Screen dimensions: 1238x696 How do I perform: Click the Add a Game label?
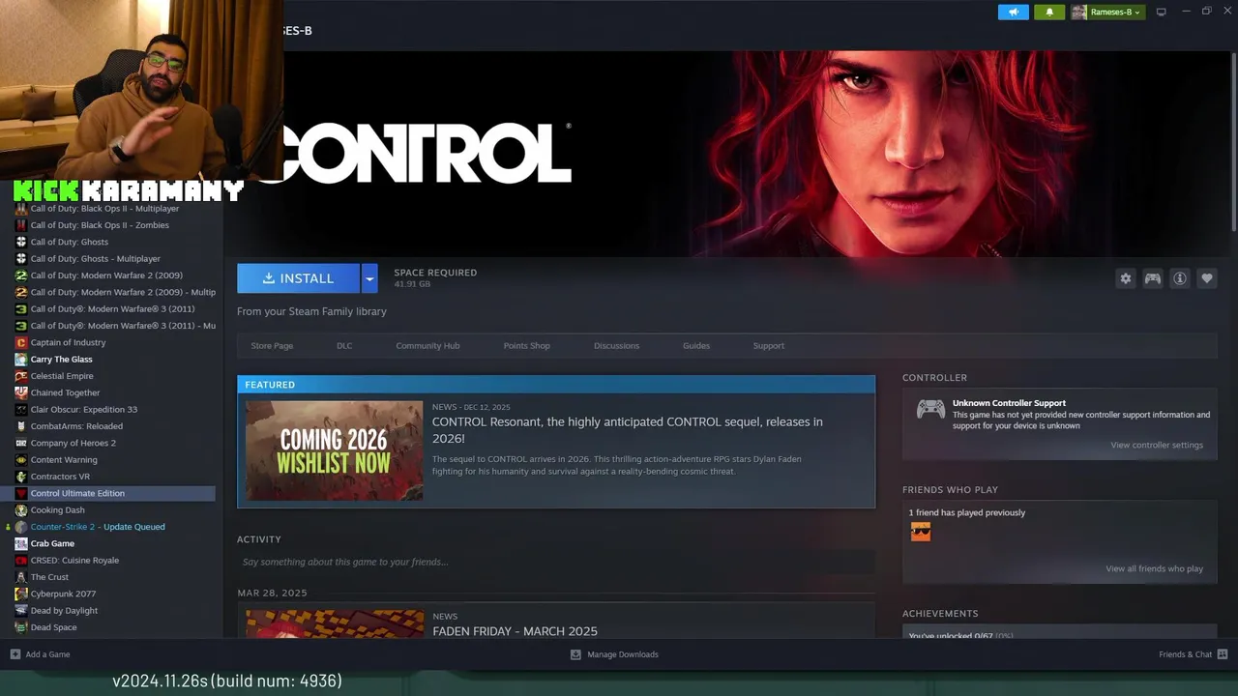click(x=47, y=654)
